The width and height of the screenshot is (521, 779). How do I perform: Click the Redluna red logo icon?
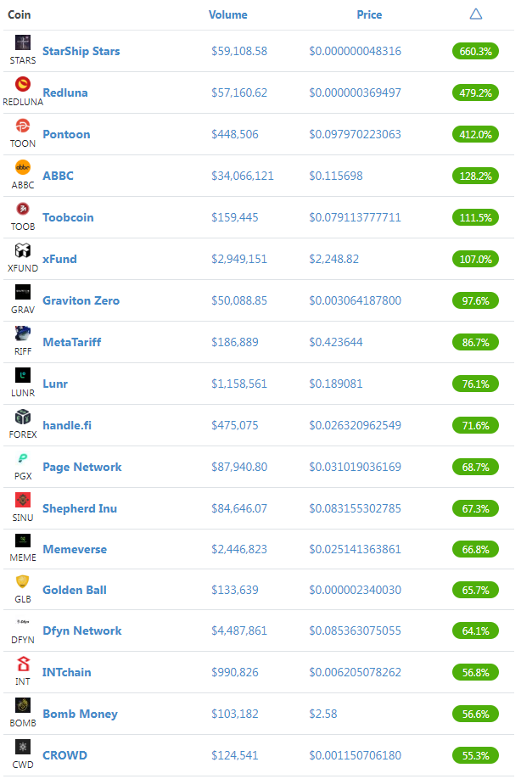tap(22, 84)
